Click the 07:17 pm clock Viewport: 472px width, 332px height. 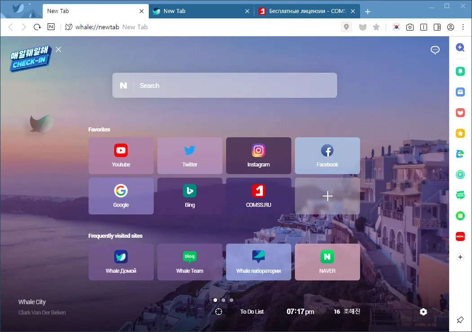click(x=300, y=311)
